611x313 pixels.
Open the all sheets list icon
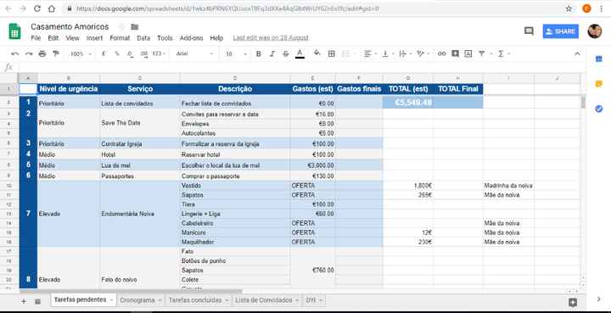coord(38,301)
